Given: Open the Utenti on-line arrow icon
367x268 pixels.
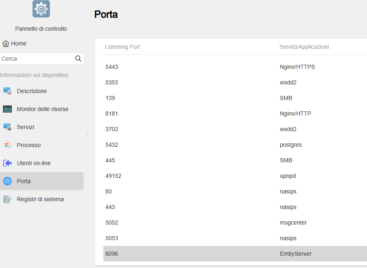Looking at the screenshot, I should coord(7,163).
